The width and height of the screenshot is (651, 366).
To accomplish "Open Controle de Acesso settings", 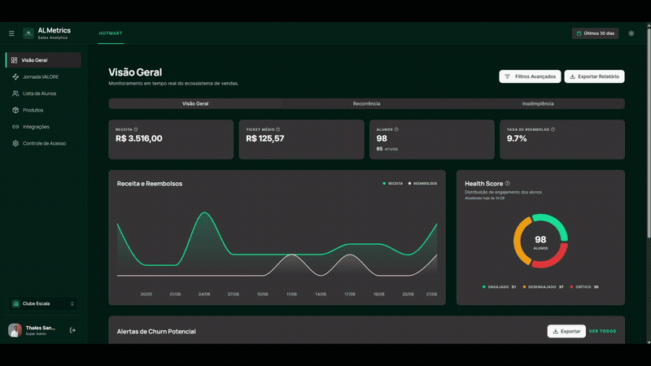I will tap(43, 143).
